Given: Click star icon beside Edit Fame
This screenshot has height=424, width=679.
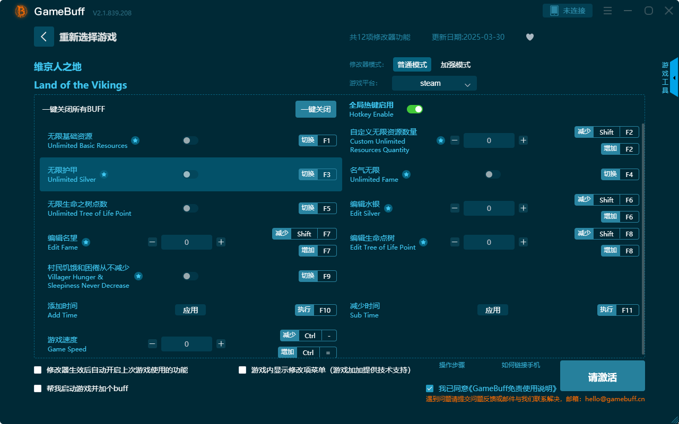Looking at the screenshot, I should pos(86,242).
